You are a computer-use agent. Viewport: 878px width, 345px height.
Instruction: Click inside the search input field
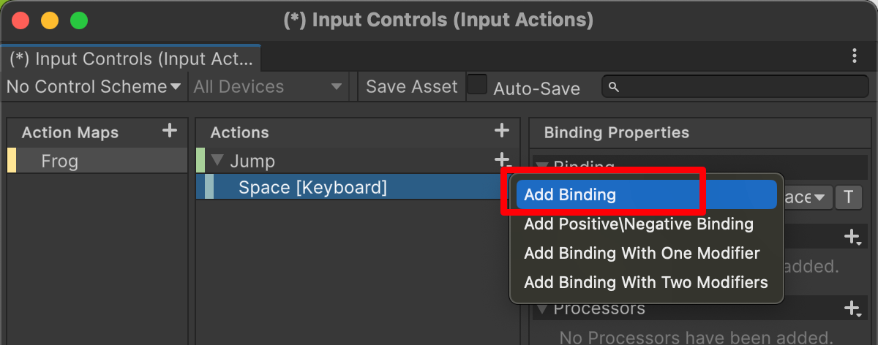[735, 87]
